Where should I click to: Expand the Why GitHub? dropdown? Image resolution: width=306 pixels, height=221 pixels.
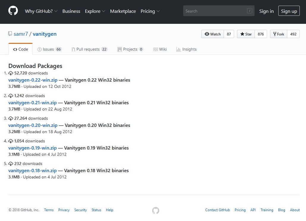pyautogui.click(x=41, y=11)
